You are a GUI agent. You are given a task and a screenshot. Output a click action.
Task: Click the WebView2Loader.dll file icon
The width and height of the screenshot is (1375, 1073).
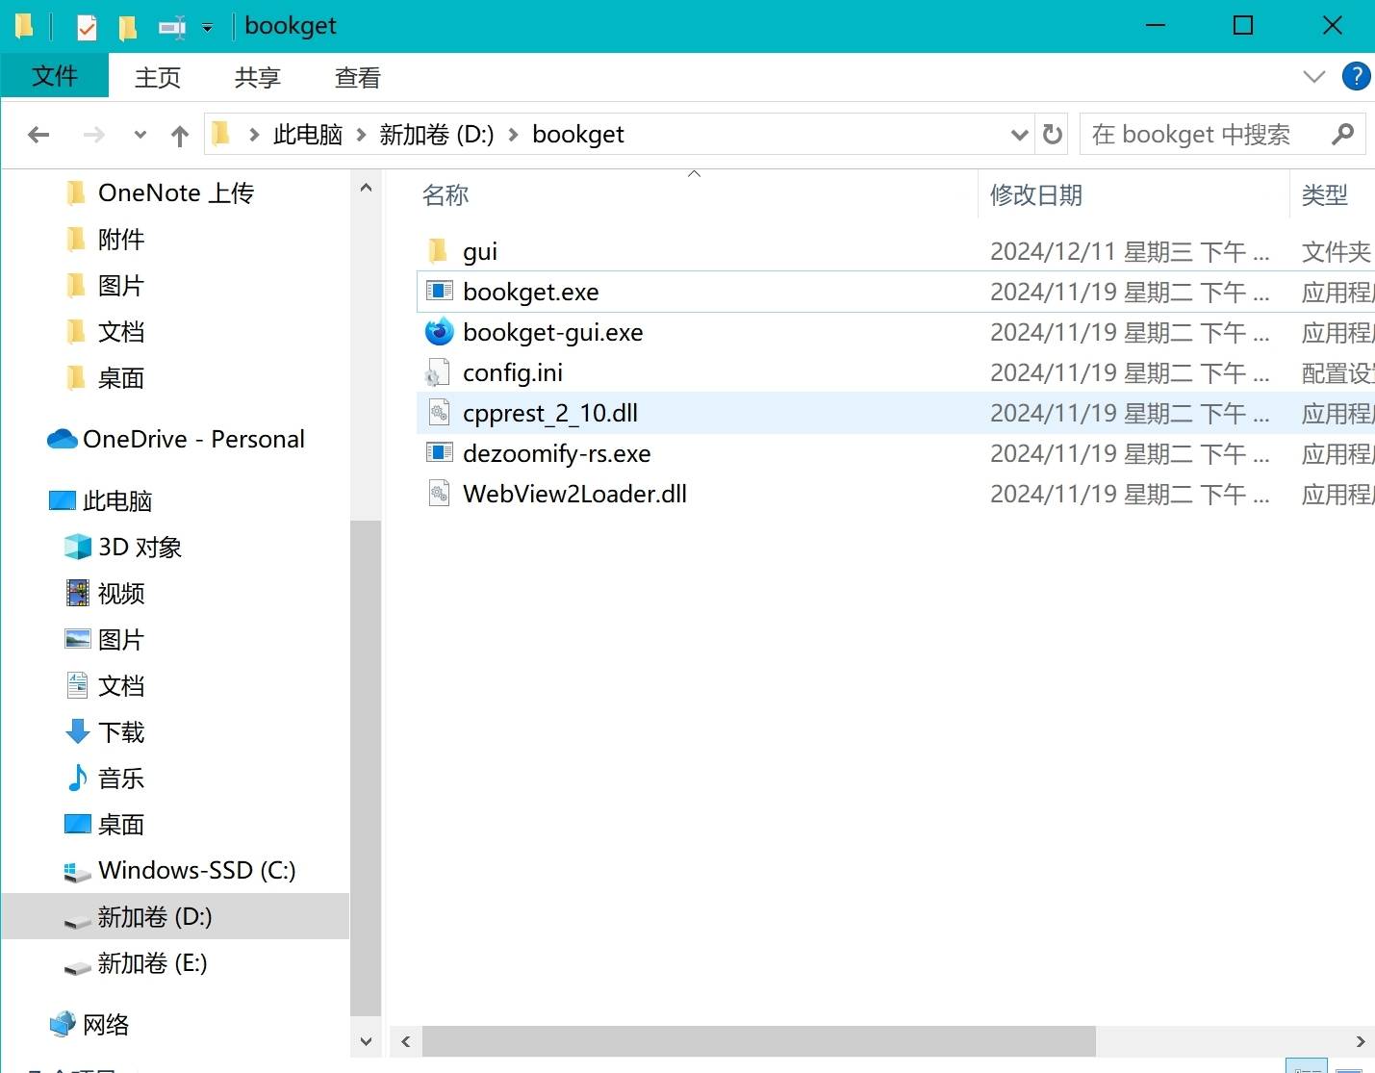coord(439,494)
